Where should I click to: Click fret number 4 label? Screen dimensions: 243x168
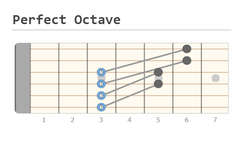coord(130,120)
